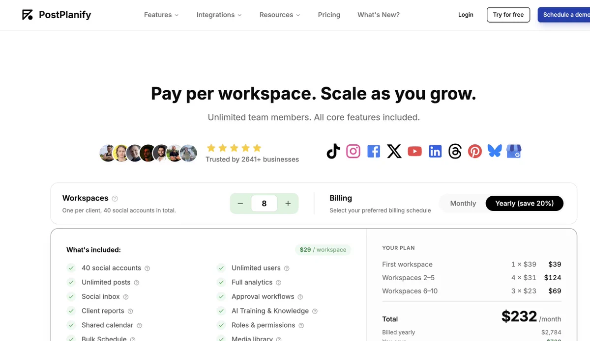Expand the Resources menu

[280, 15]
